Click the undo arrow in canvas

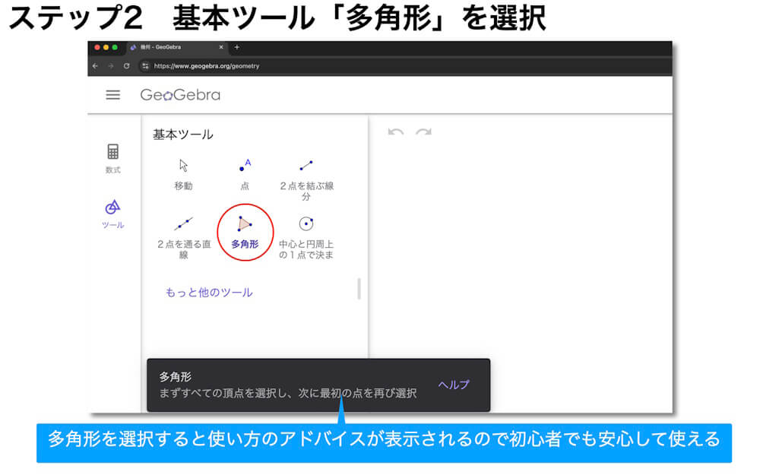[x=395, y=132]
